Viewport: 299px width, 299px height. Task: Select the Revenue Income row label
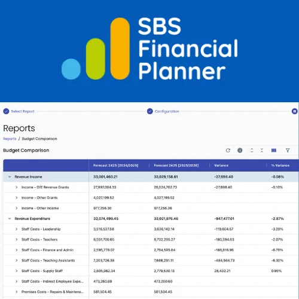coord(28,177)
